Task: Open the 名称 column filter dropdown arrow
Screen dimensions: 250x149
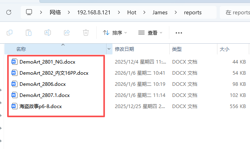Action: click(x=109, y=49)
